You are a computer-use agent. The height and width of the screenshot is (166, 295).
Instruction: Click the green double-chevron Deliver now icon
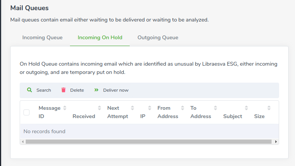[x=96, y=90]
